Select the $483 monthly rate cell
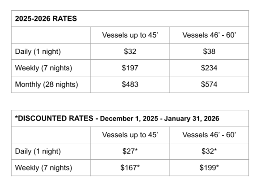 click(x=130, y=85)
